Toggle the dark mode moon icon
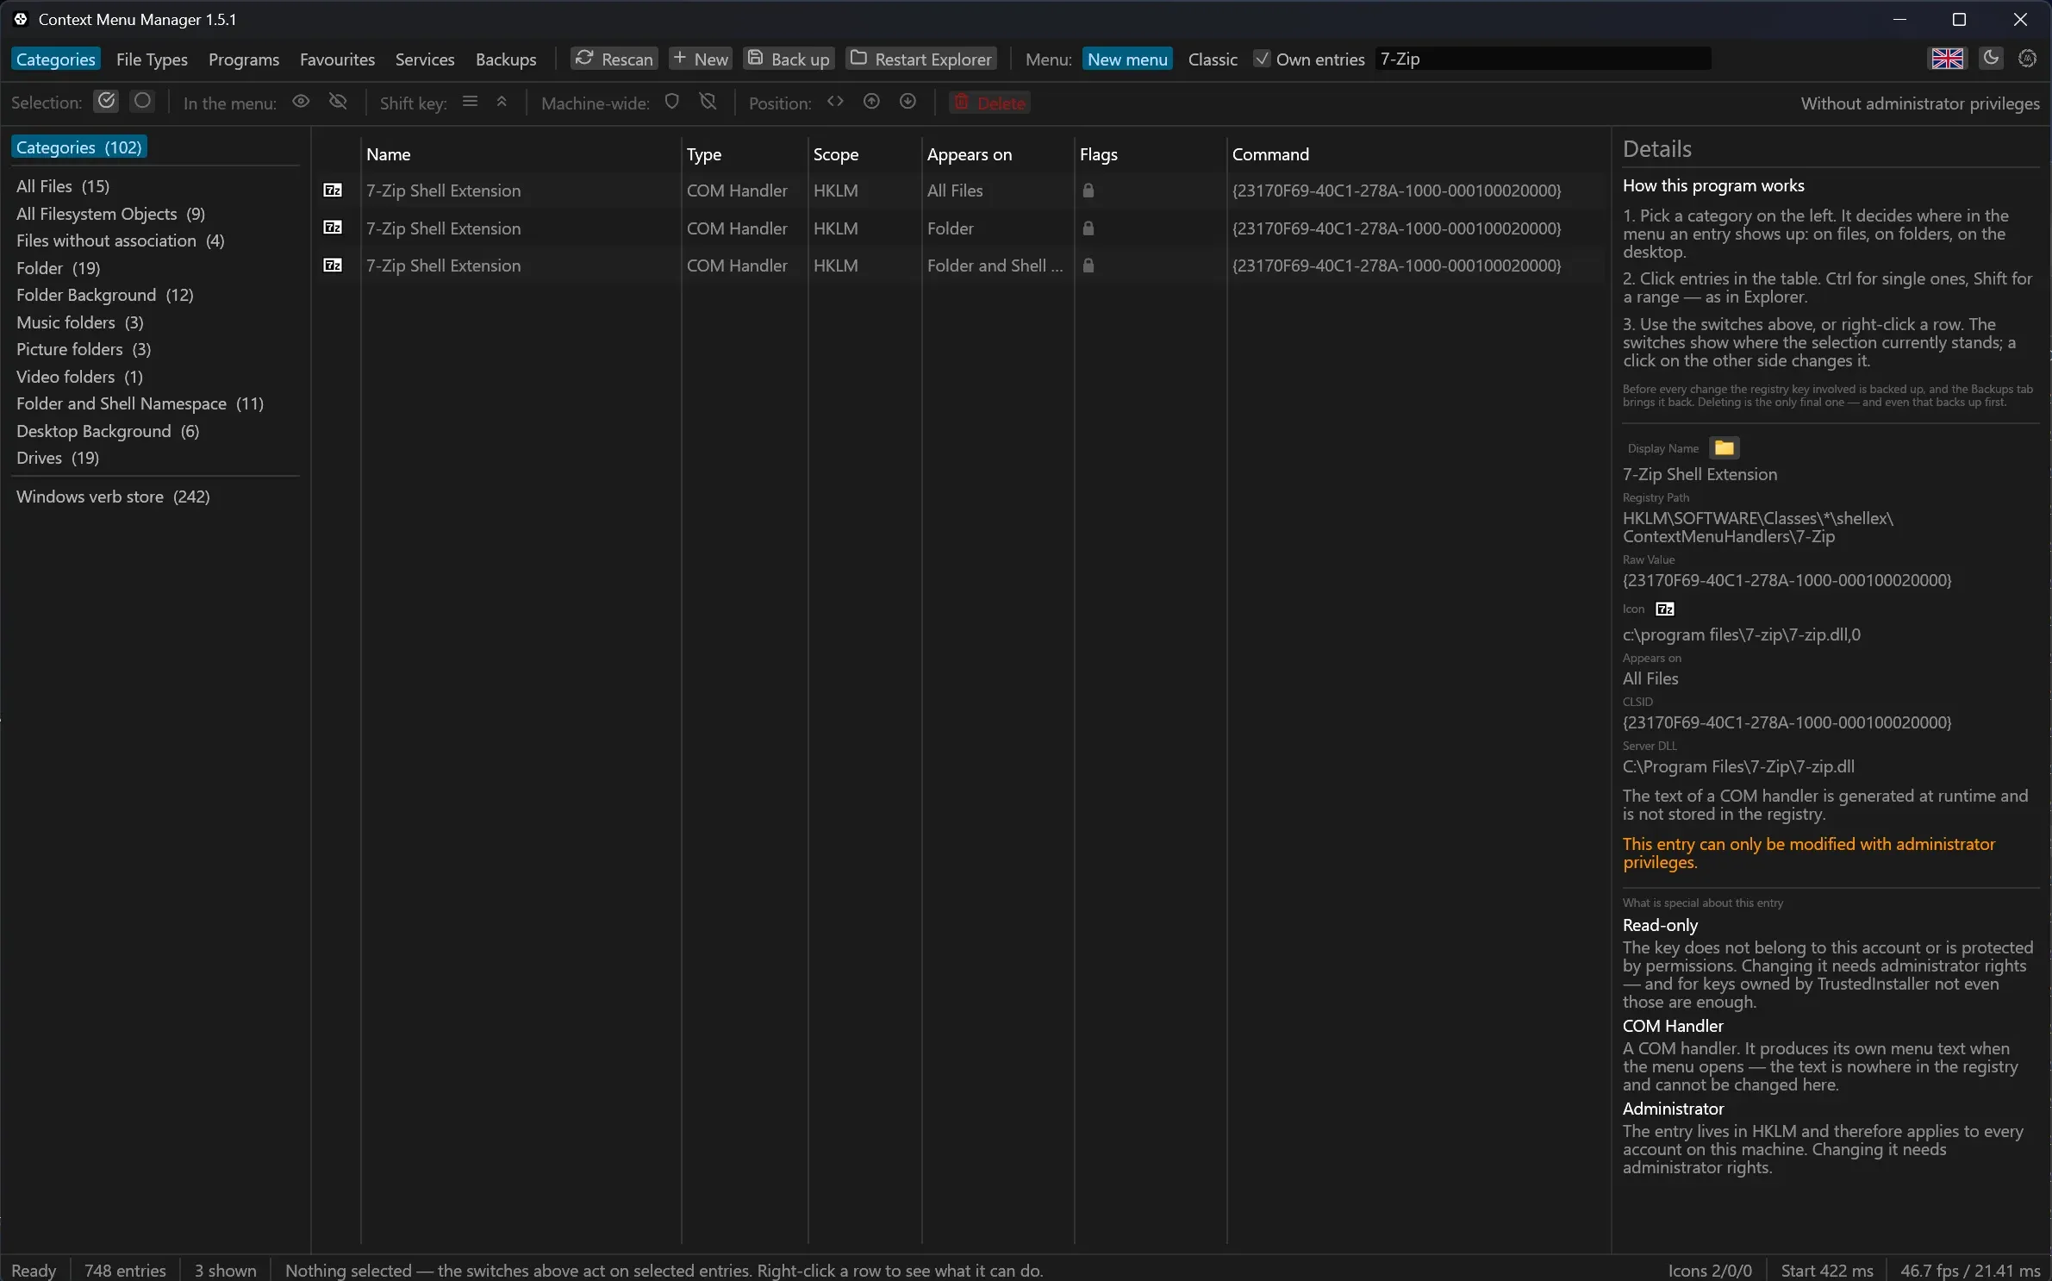Image resolution: width=2052 pixels, height=1281 pixels. [1990, 58]
